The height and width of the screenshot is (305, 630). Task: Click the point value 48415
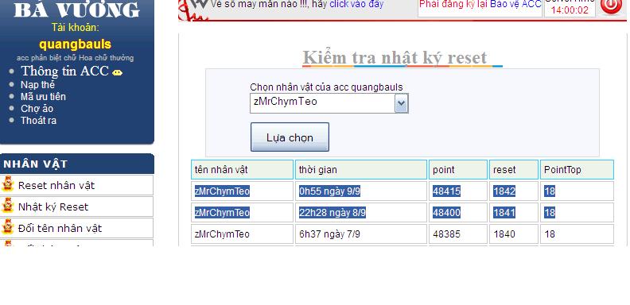446,191
